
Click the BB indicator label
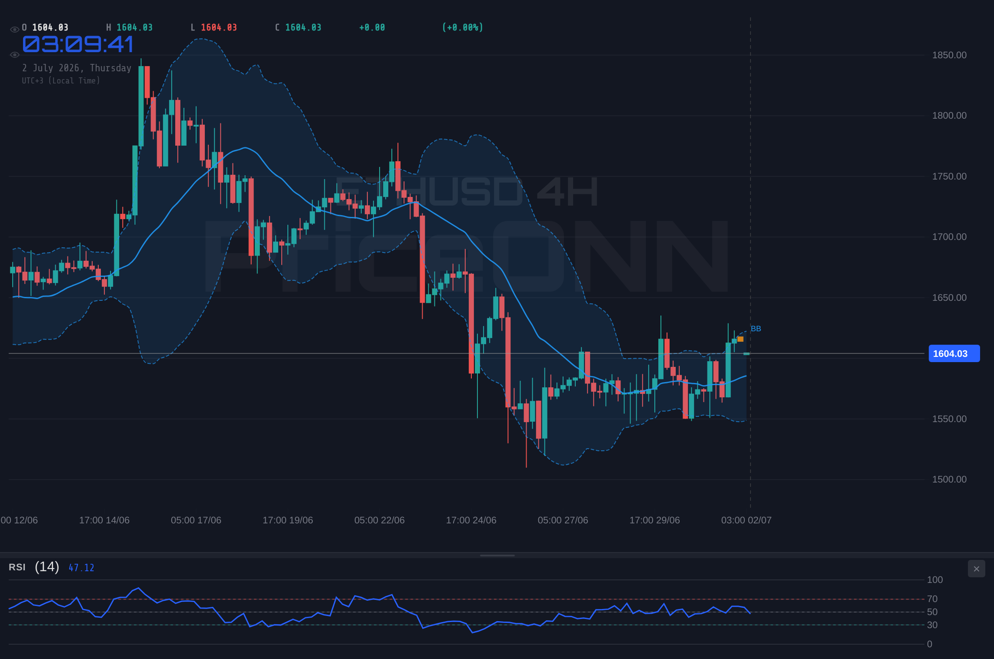pyautogui.click(x=756, y=329)
